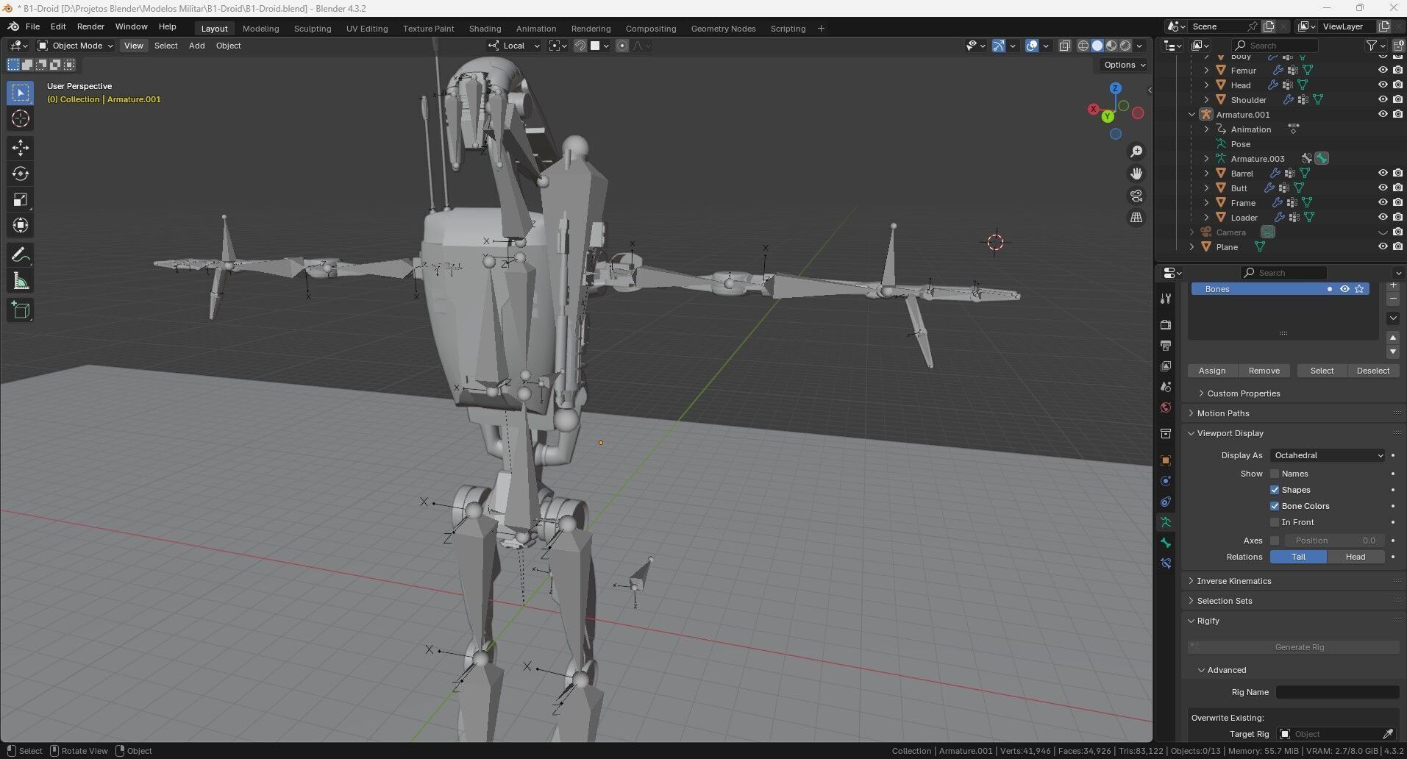Expand Custom Properties section

1243,393
